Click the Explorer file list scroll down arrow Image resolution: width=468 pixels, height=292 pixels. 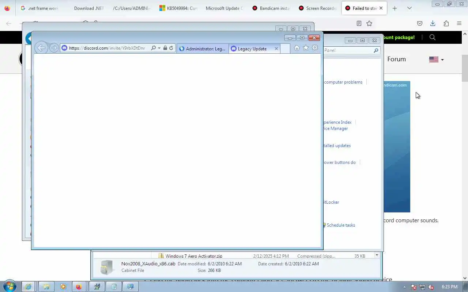click(377, 255)
